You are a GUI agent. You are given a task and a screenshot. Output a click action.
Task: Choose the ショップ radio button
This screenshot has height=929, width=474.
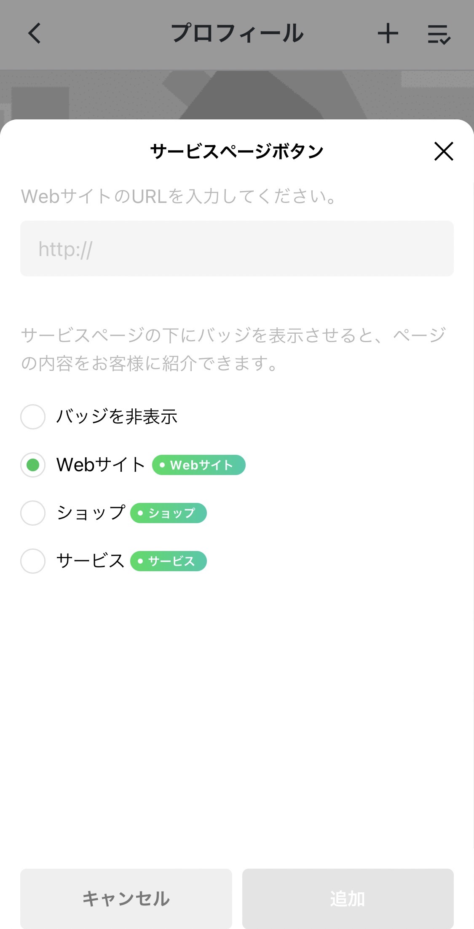pyautogui.click(x=33, y=513)
